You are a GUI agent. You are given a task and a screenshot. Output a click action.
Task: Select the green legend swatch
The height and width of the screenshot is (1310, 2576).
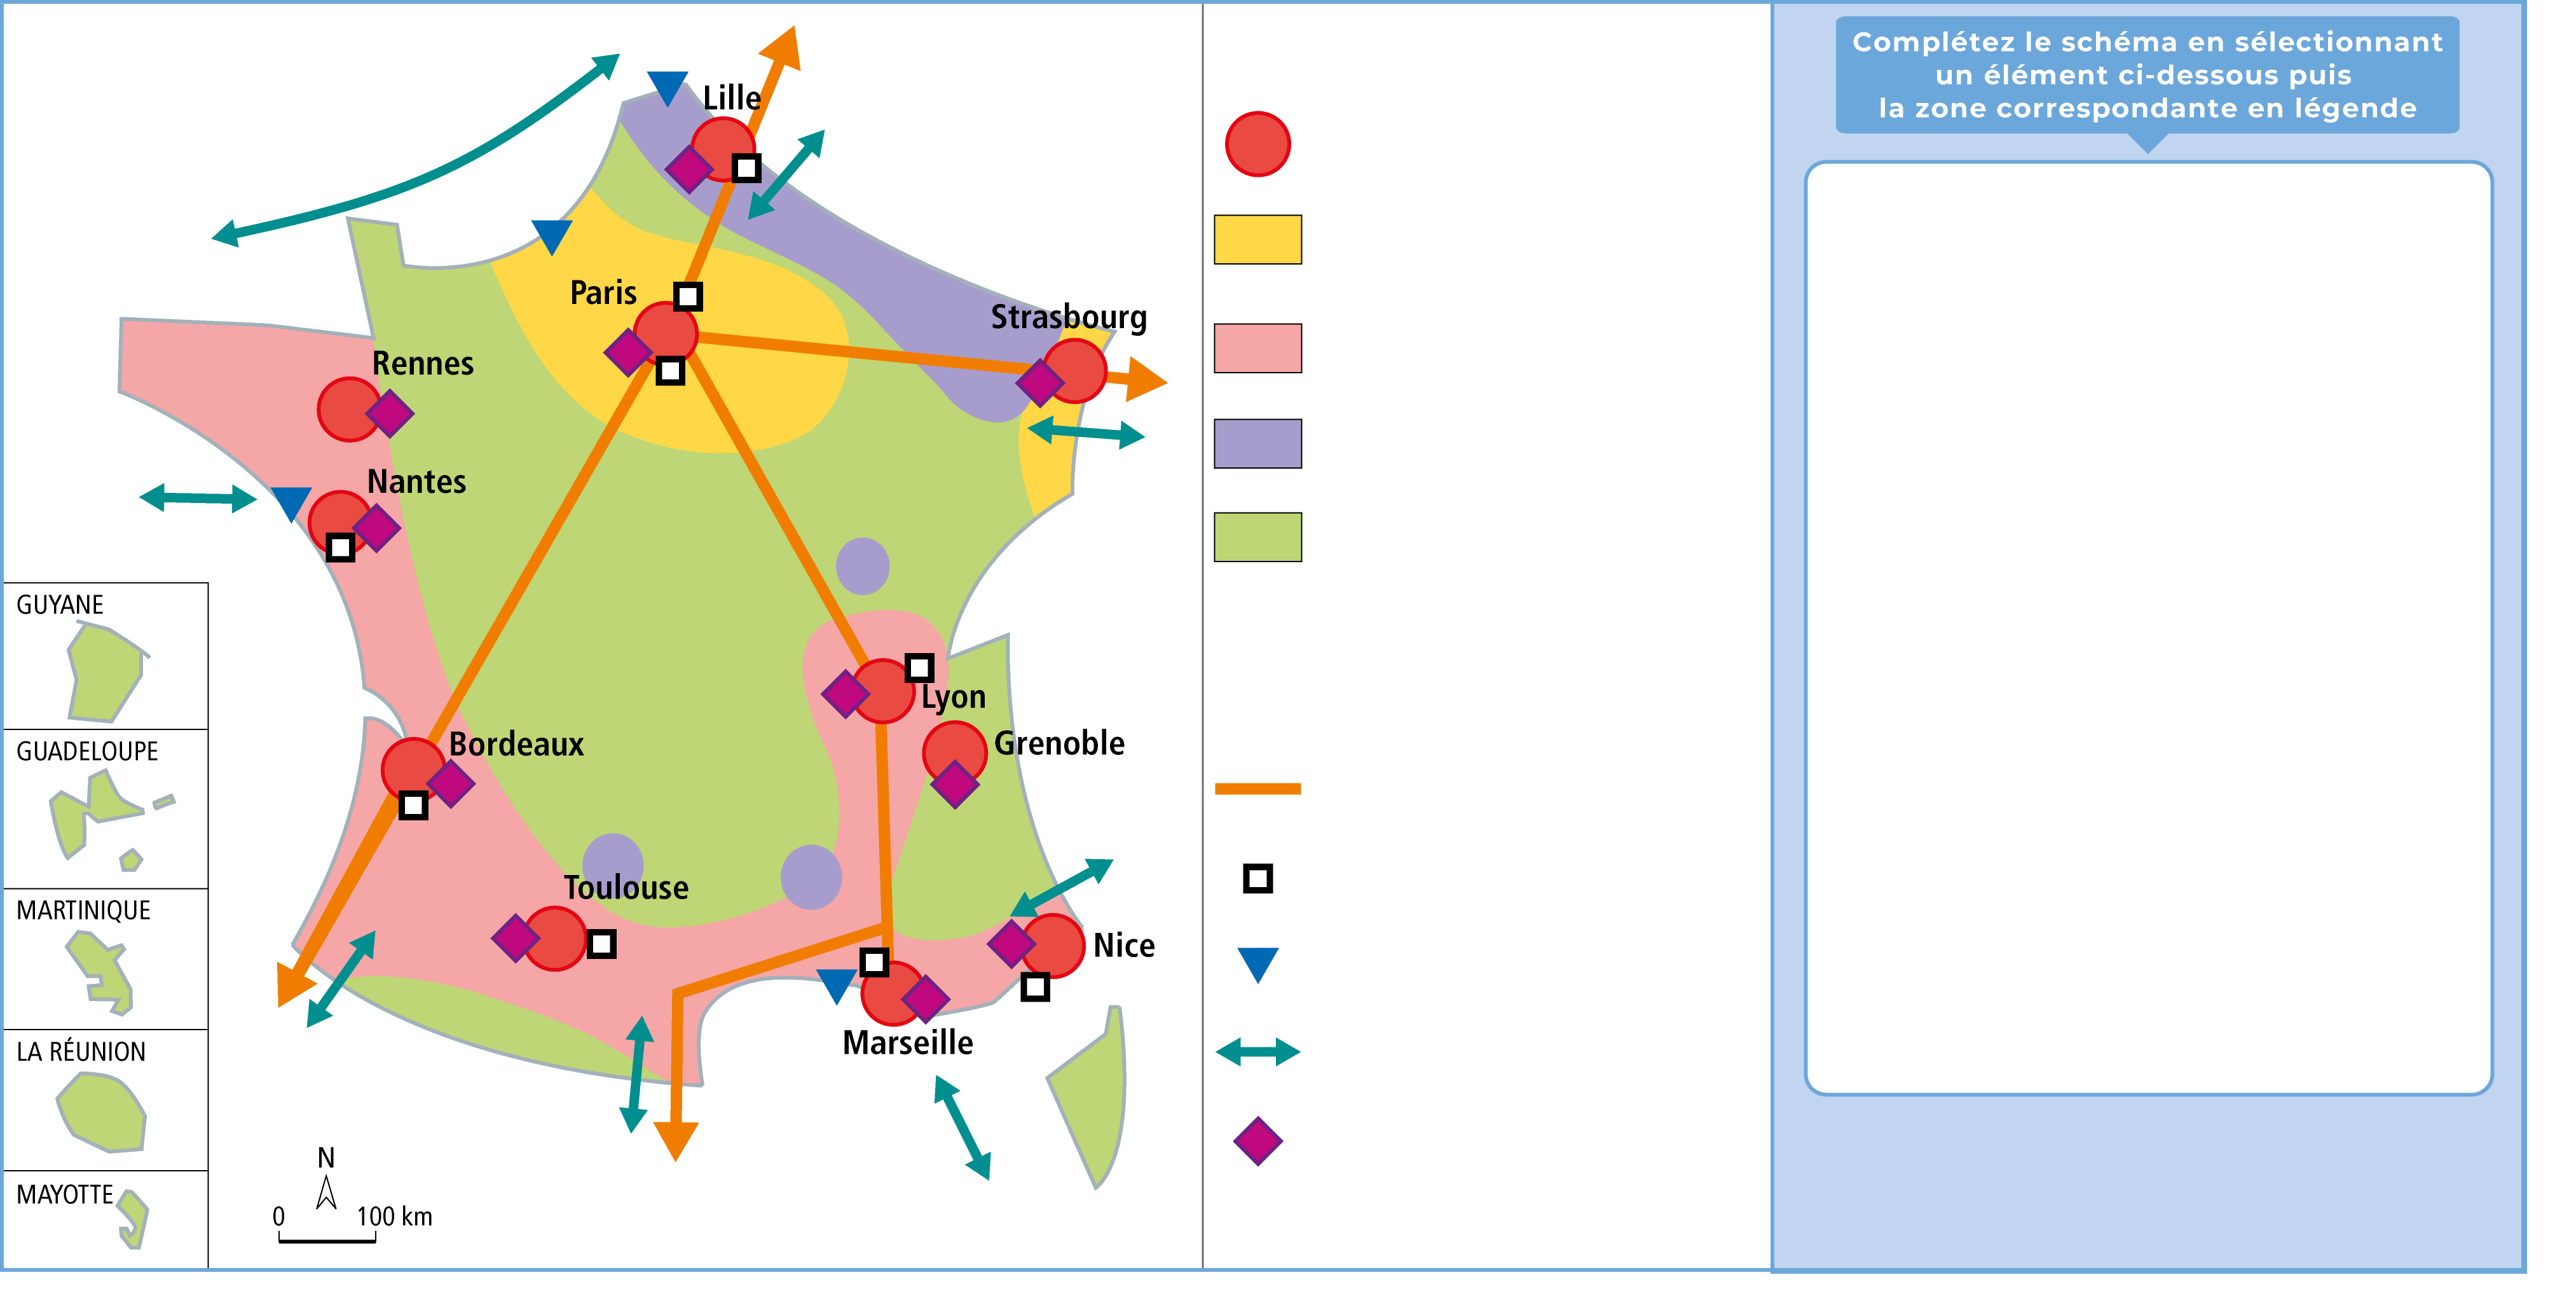click(1257, 537)
